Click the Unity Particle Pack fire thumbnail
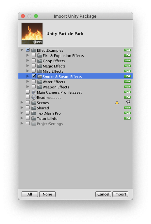Viewport: 151px width, 224px height. [32, 33]
